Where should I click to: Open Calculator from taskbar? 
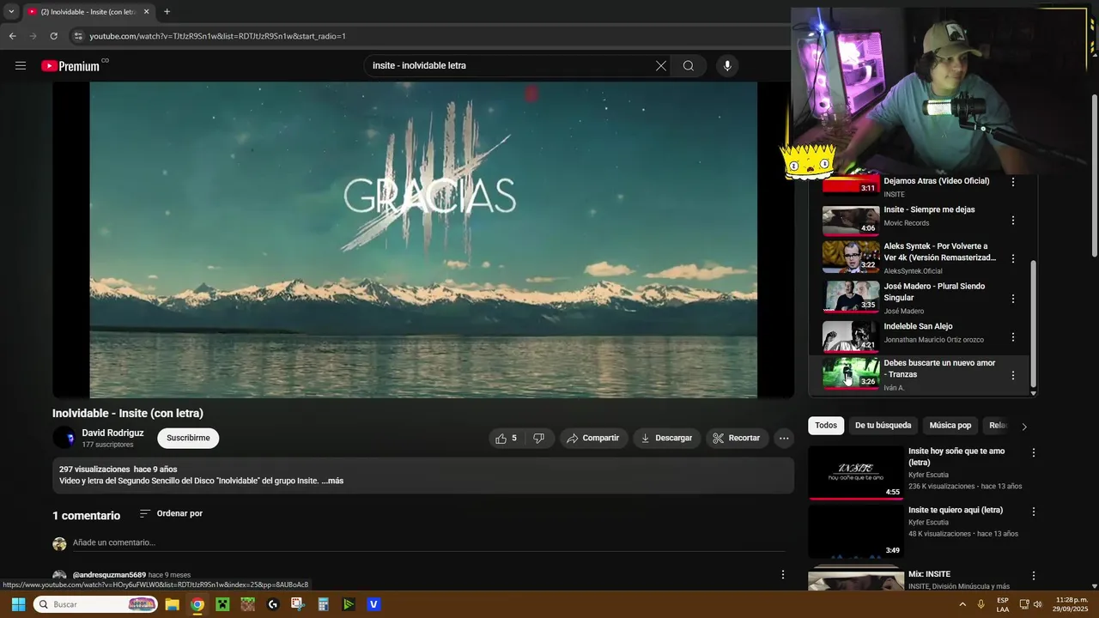pos(323,604)
